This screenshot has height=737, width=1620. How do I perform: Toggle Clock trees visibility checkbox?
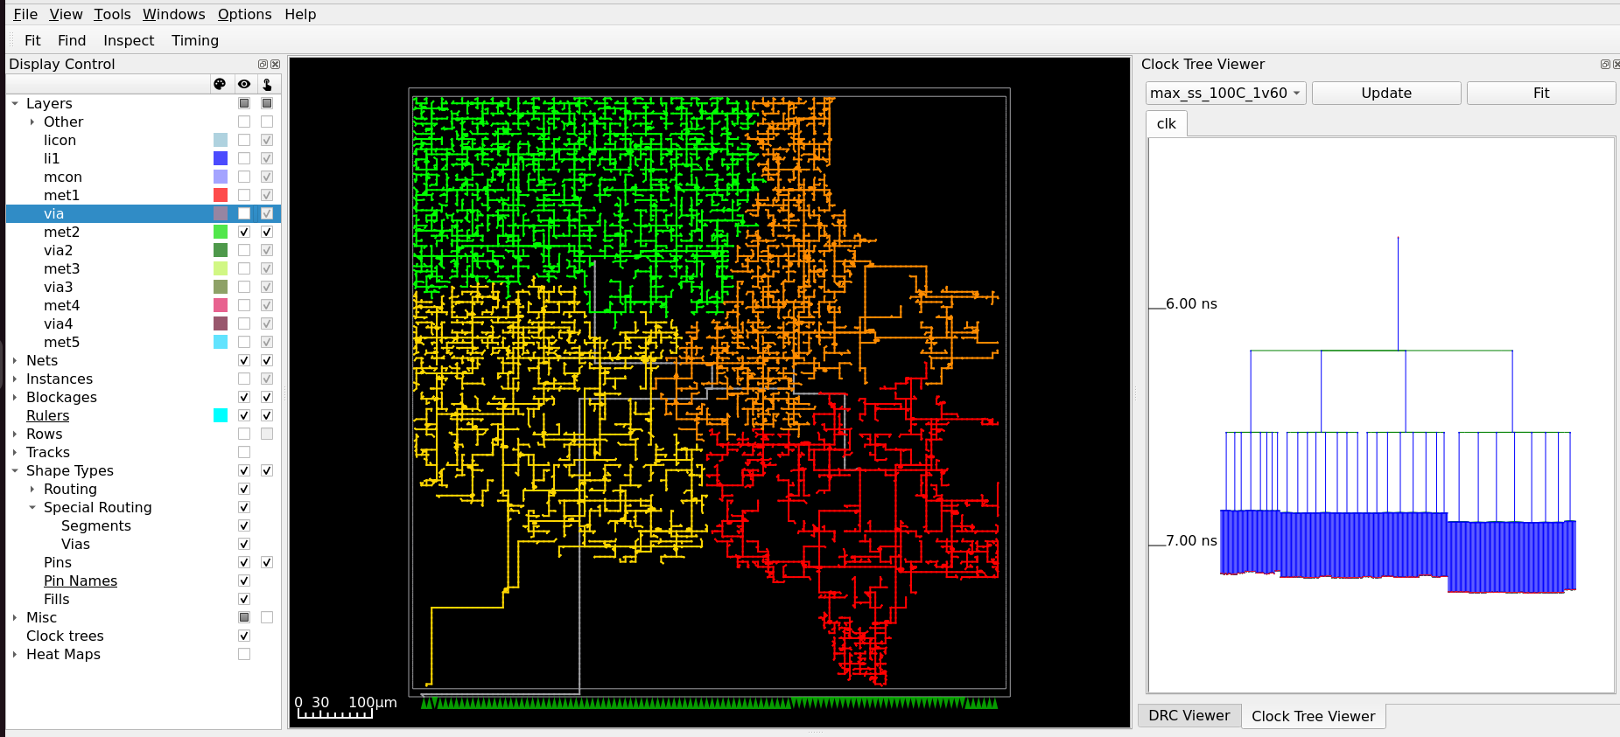click(x=244, y=636)
